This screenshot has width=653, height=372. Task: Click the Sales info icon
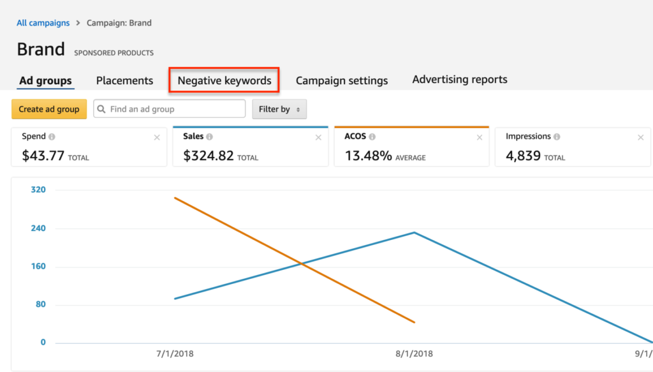[x=210, y=136]
